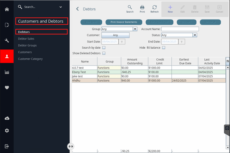Sort by Last Activity Date header

(212, 61)
